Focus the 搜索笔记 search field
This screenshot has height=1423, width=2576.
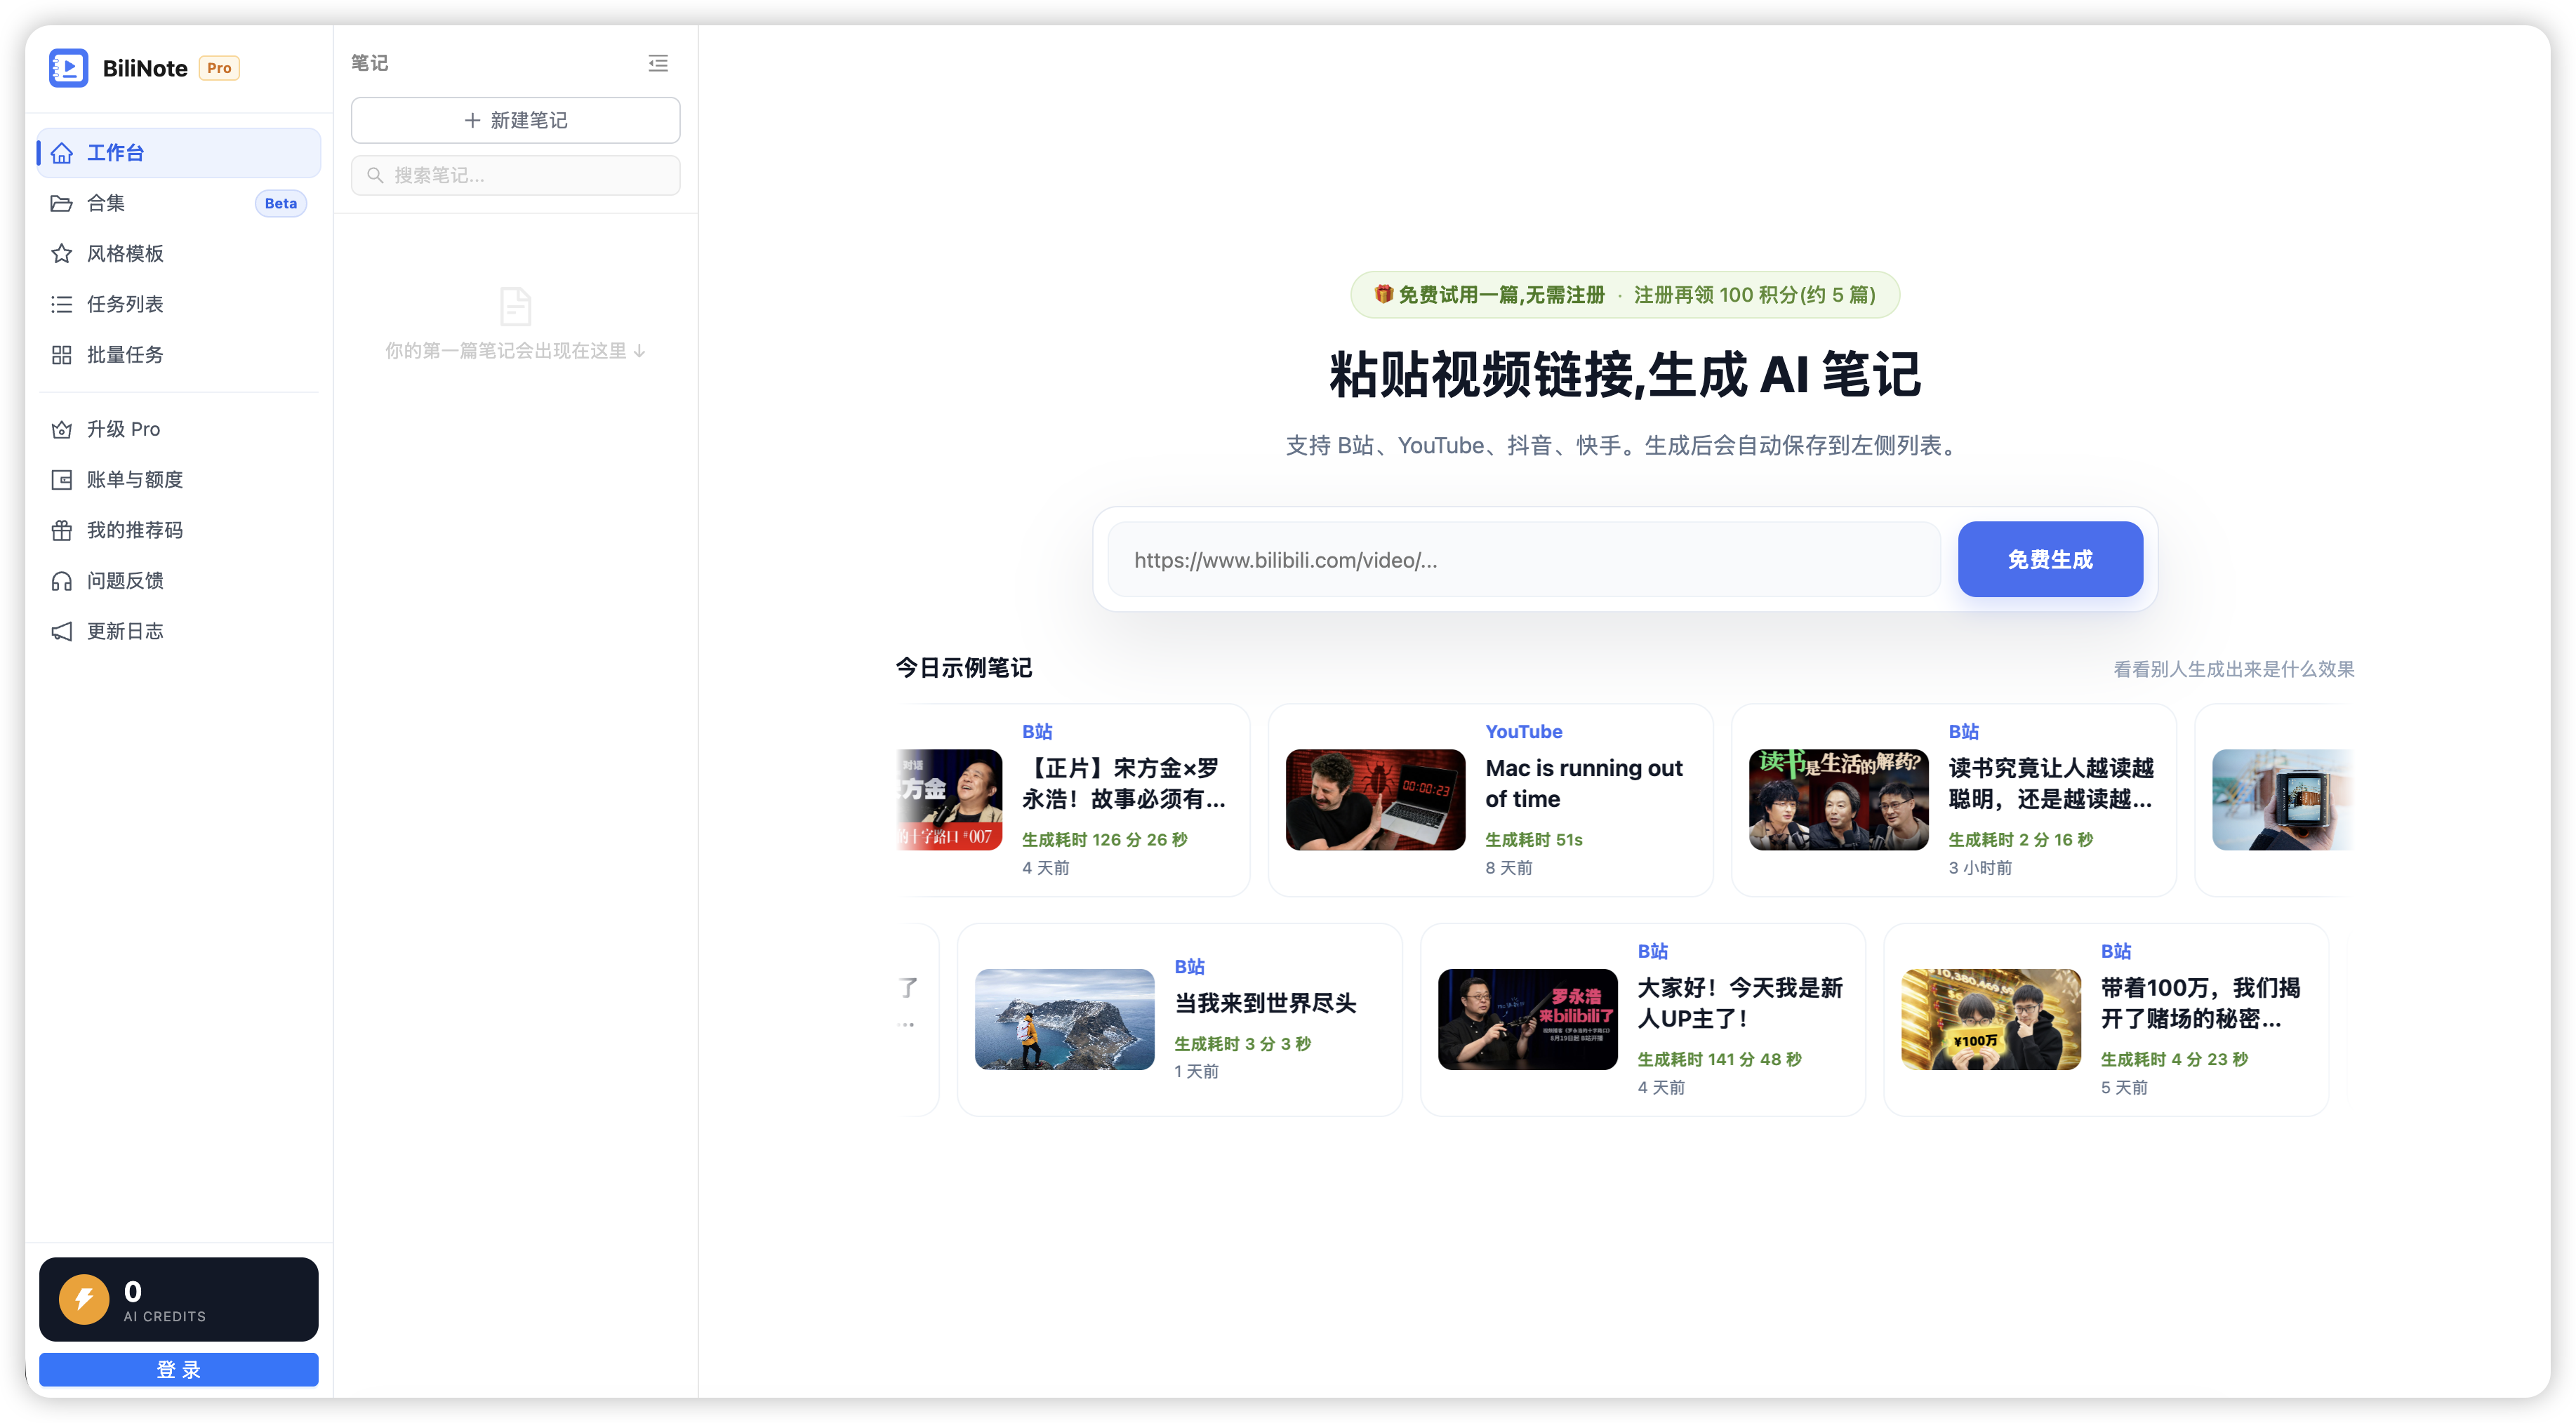point(516,175)
